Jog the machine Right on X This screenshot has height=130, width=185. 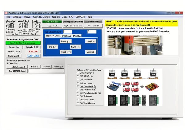[76, 47]
